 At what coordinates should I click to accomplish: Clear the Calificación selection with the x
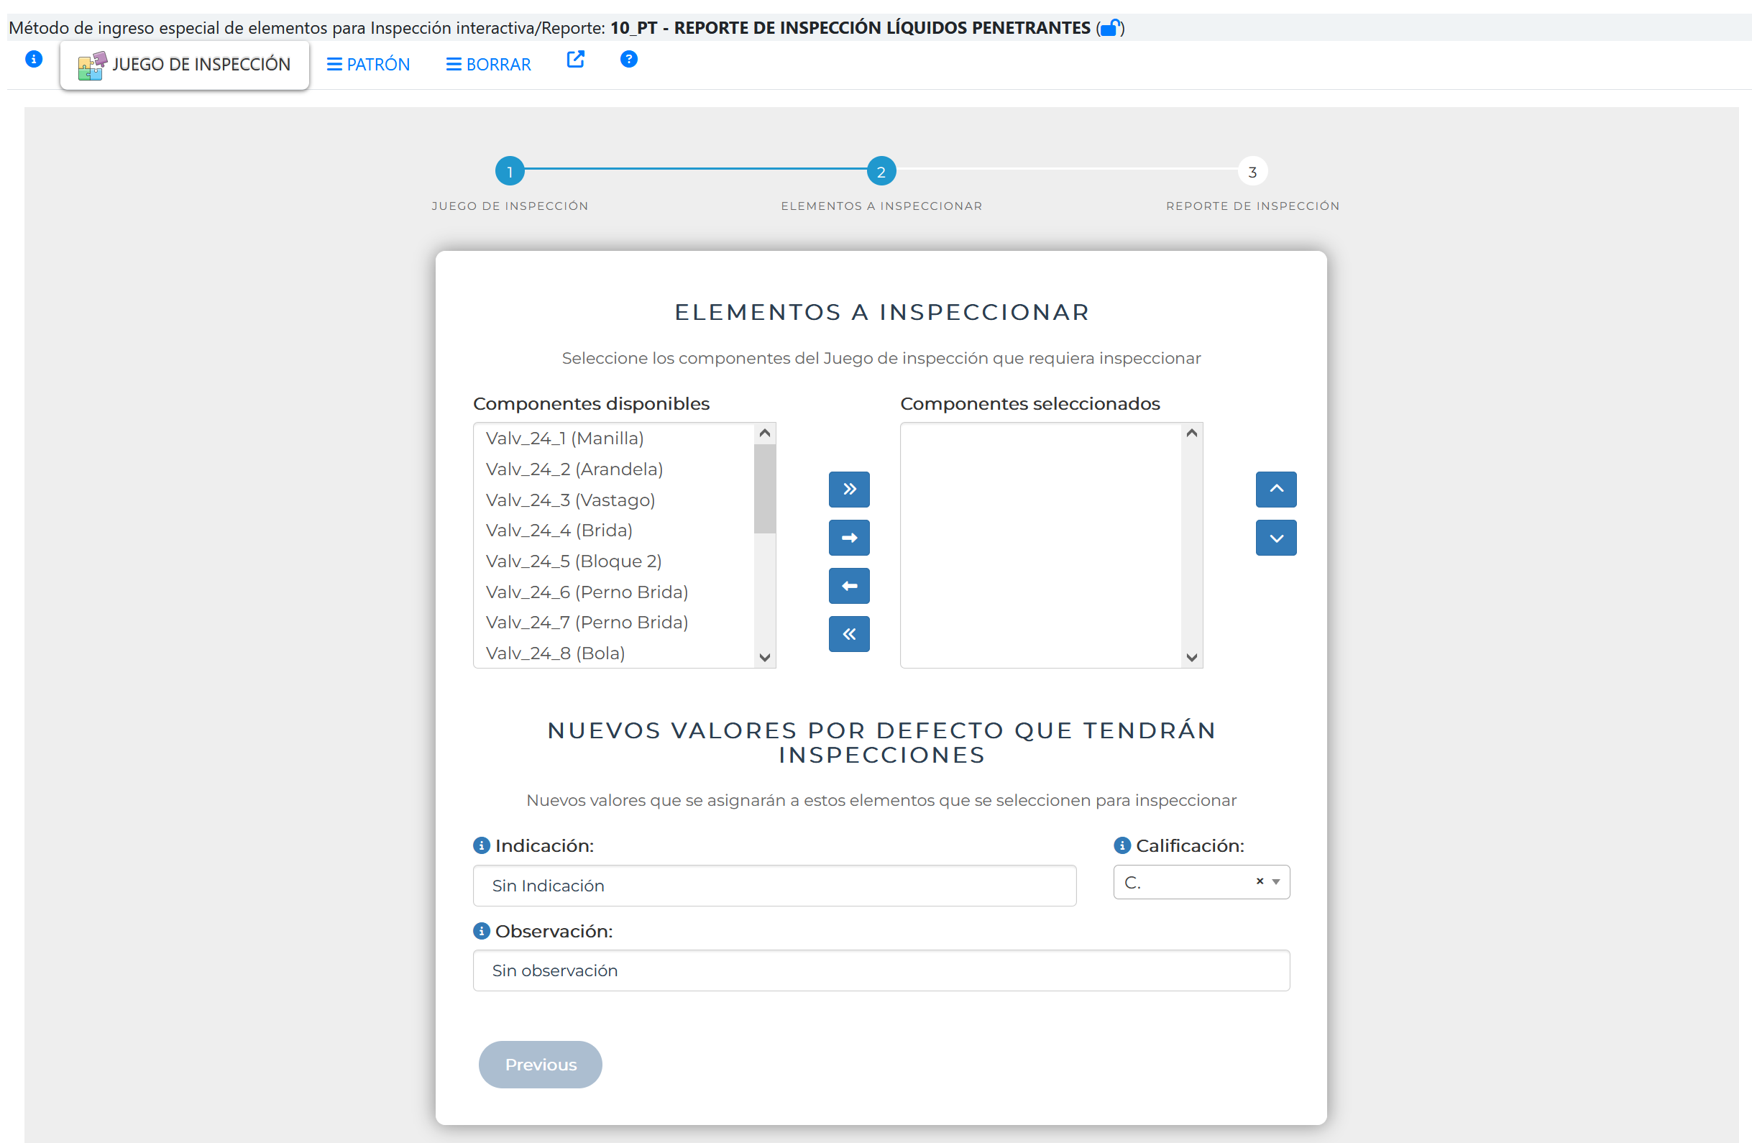[x=1260, y=881]
